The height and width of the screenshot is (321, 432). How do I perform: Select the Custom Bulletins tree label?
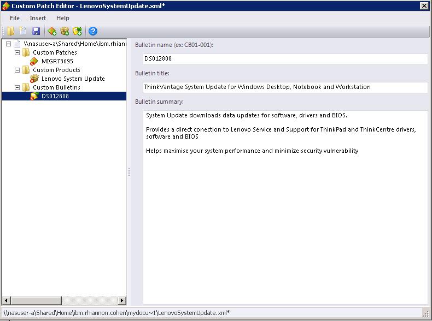click(x=56, y=87)
